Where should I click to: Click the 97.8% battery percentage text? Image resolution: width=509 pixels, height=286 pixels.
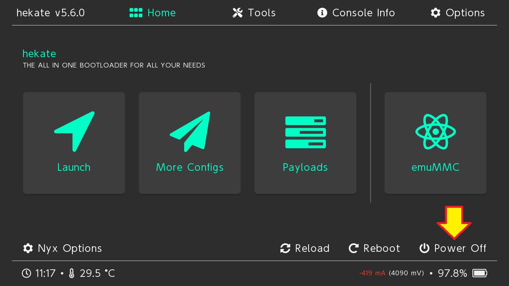click(452, 273)
